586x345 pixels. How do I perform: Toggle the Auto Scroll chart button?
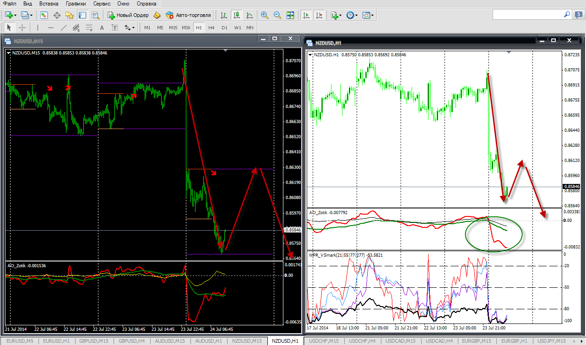point(306,15)
